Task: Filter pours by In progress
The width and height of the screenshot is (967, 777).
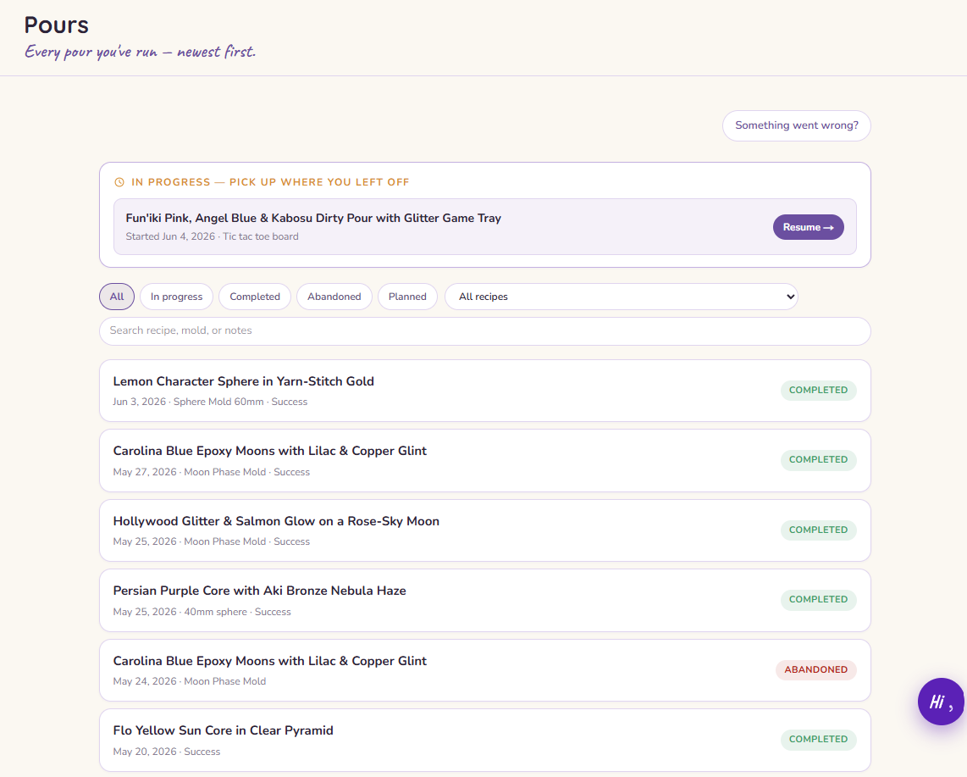Action: (x=176, y=297)
